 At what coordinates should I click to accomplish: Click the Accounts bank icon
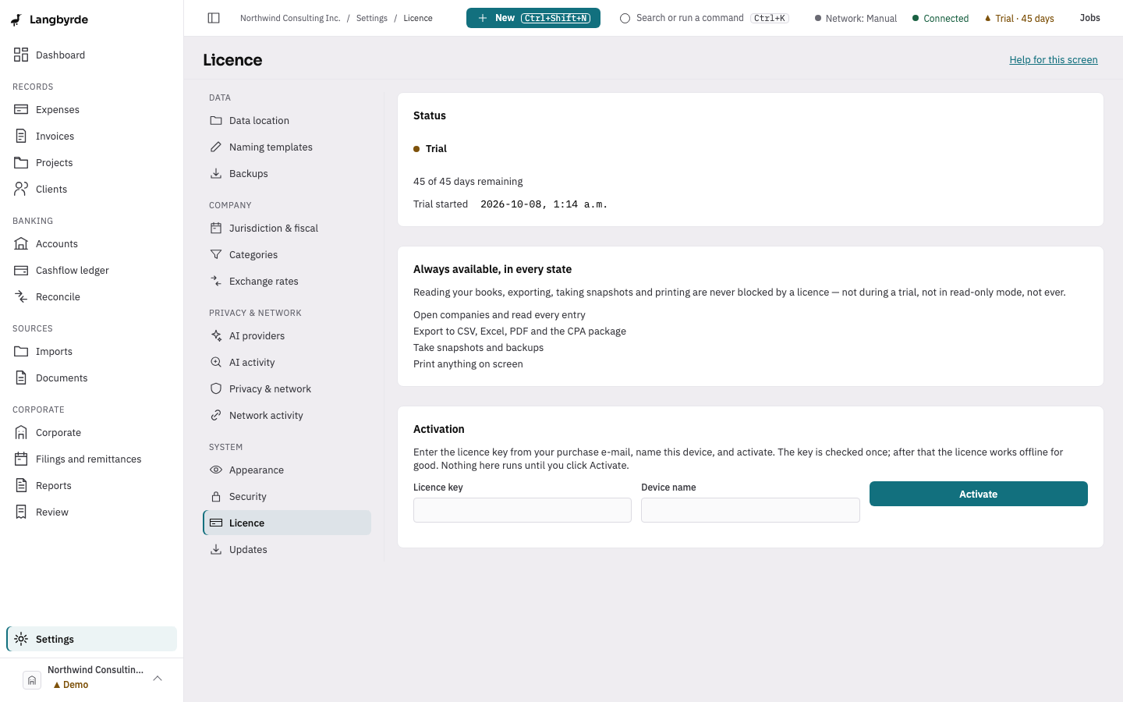point(21,243)
